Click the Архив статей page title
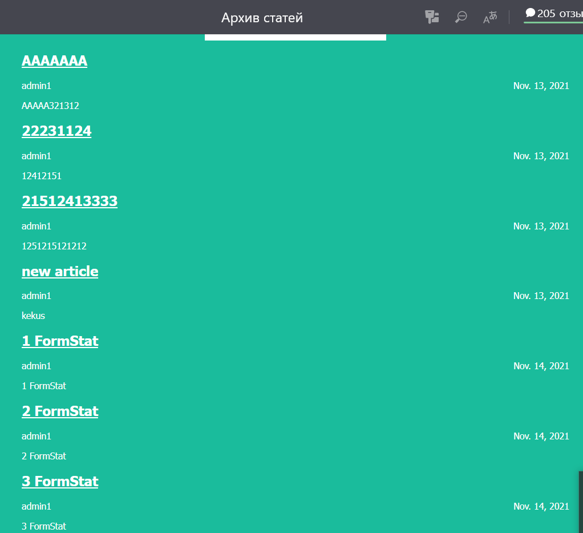583x533 pixels. tap(262, 18)
